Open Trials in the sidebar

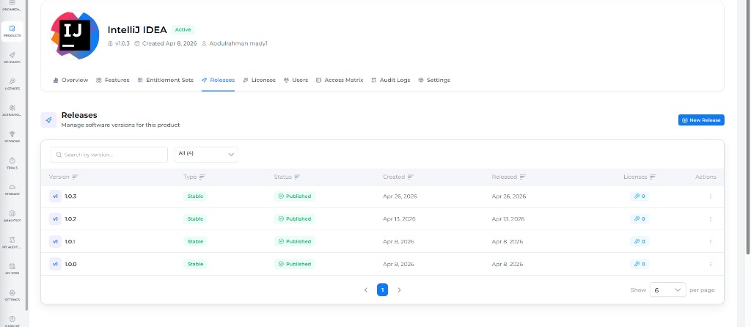tap(12, 163)
